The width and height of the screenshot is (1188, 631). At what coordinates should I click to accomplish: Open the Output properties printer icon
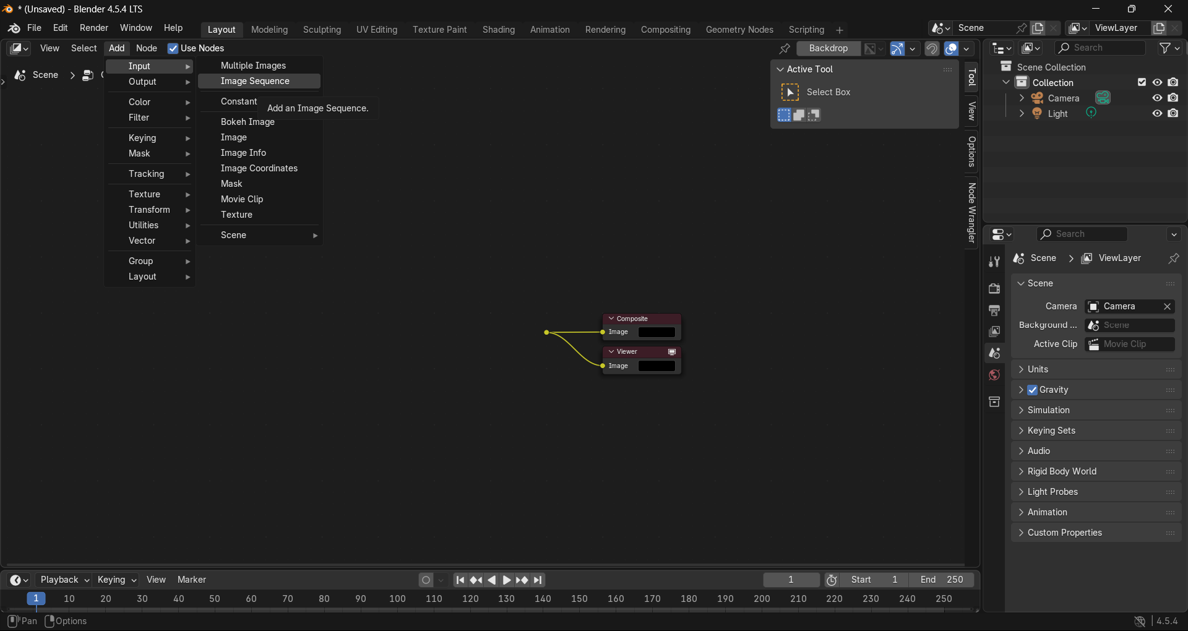pos(994,311)
